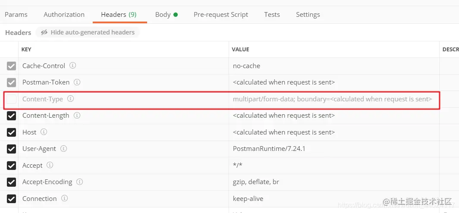
Task: Enable the Content-Type header checkbox
Action: [12, 99]
